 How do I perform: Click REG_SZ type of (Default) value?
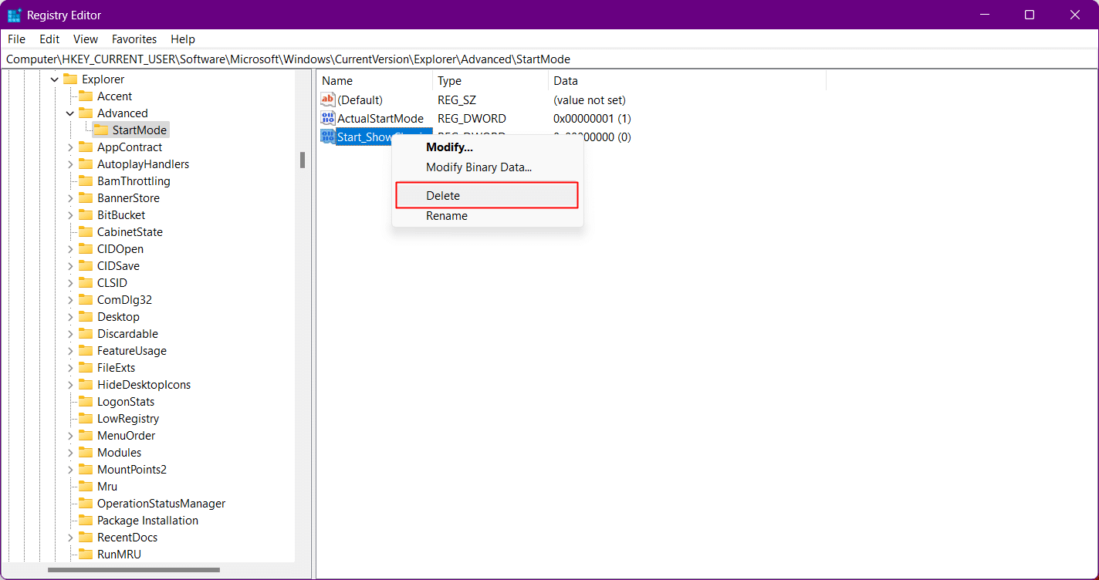pos(457,100)
